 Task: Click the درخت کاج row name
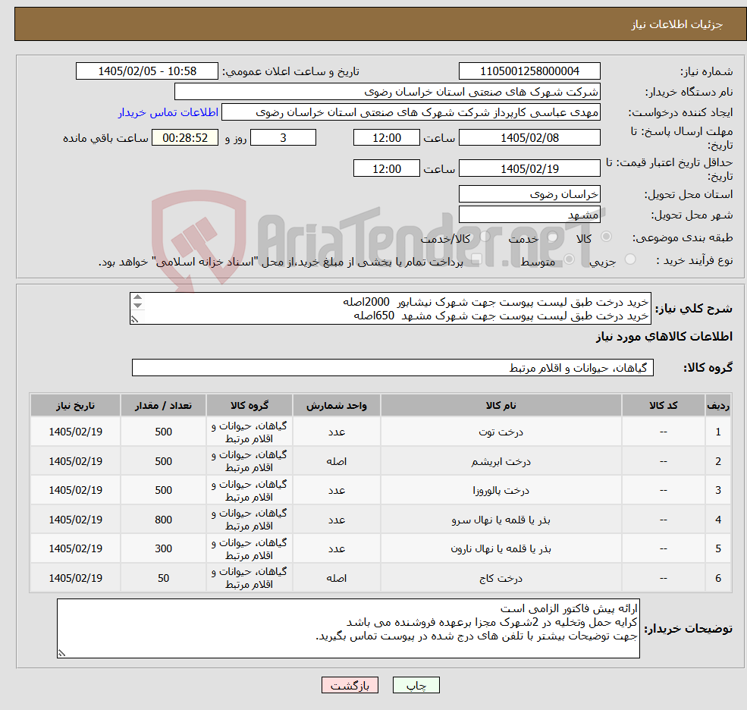(x=501, y=579)
